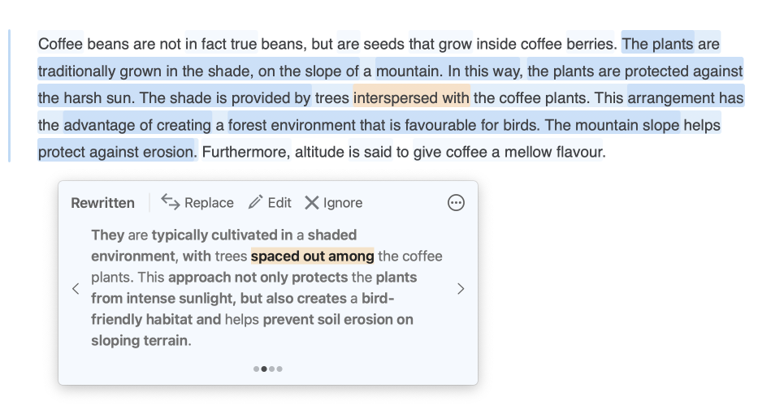The image size is (771, 410).
Task: Click the active second pagination dot
Action: tap(264, 369)
